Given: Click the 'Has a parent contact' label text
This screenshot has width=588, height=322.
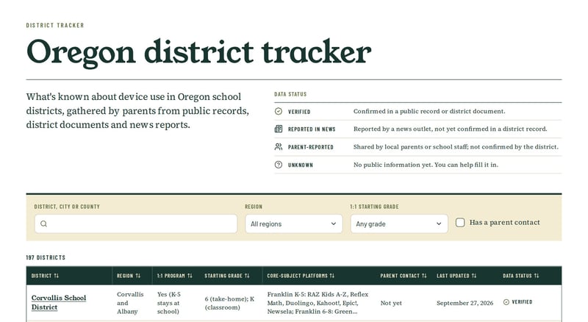Looking at the screenshot, I should [504, 223].
